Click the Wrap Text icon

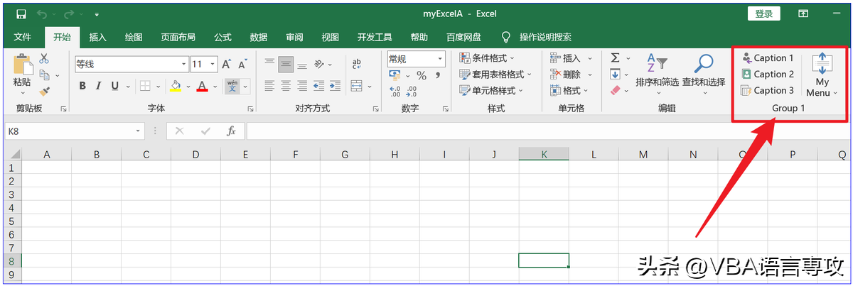coord(358,64)
